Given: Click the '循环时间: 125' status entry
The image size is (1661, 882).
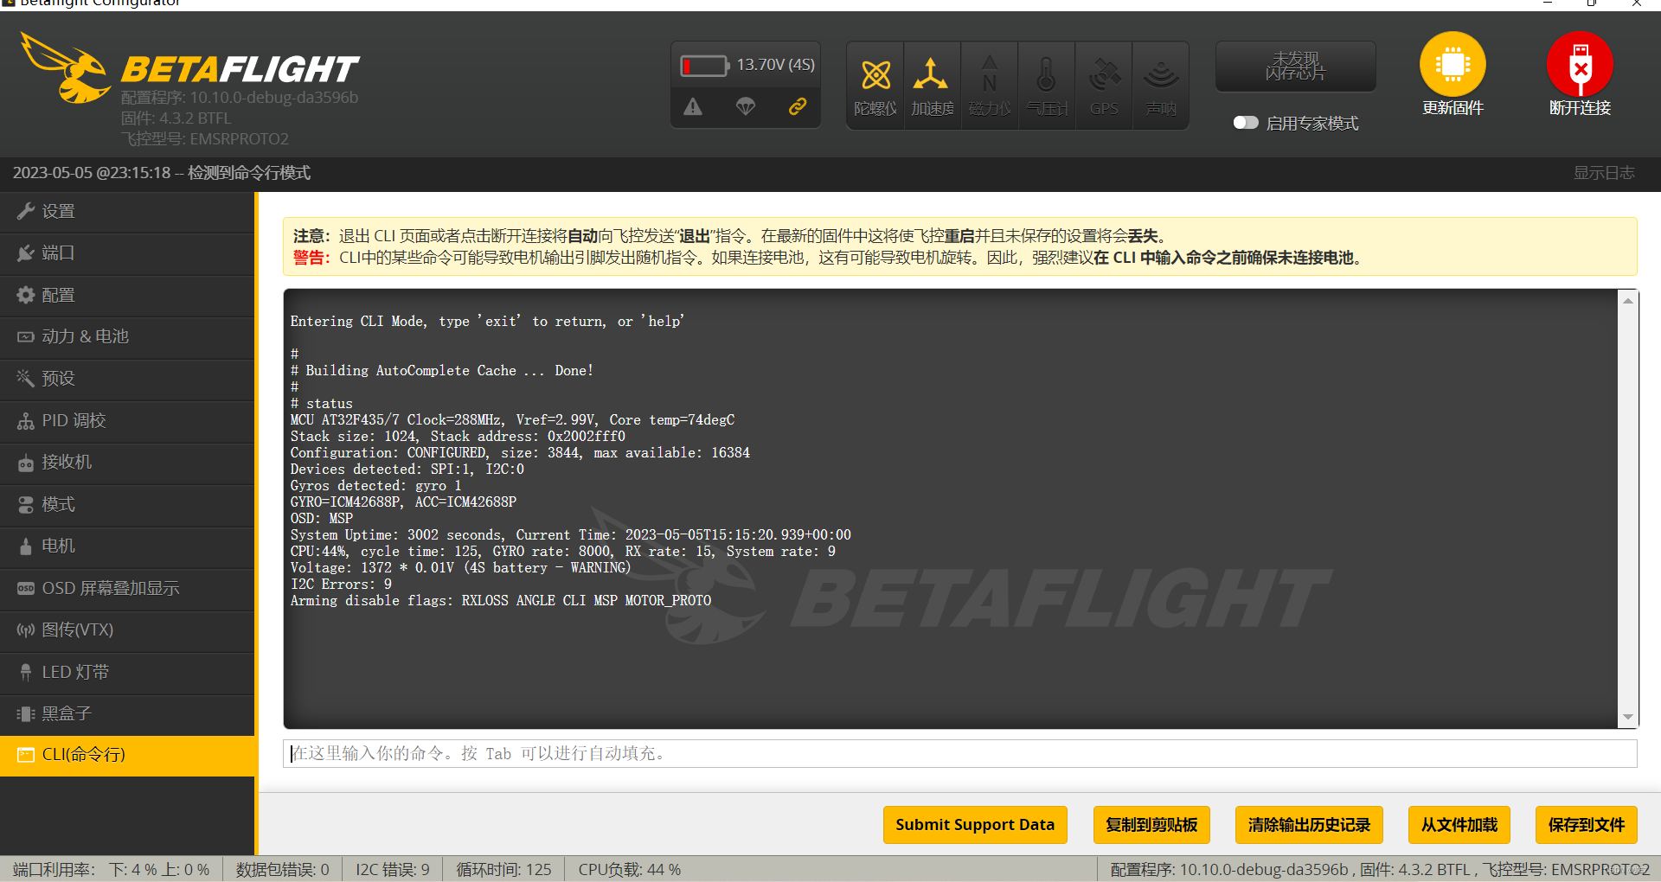Looking at the screenshot, I should tap(503, 869).
